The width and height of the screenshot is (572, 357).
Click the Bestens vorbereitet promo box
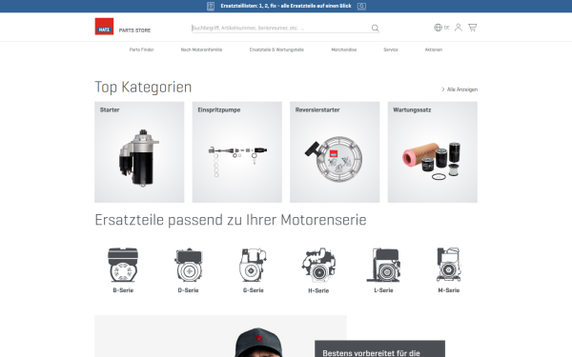coord(379,349)
